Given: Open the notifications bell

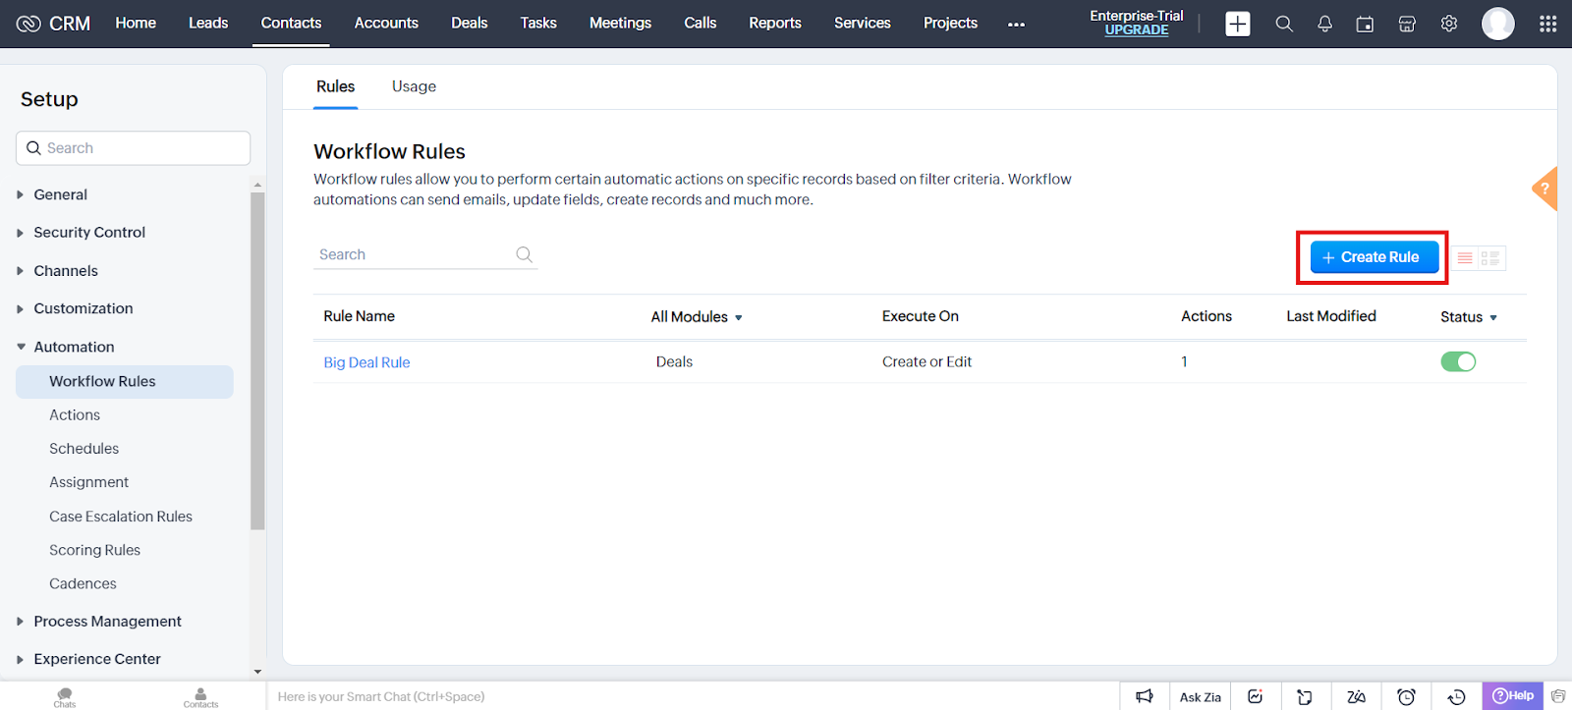Looking at the screenshot, I should coord(1324,24).
